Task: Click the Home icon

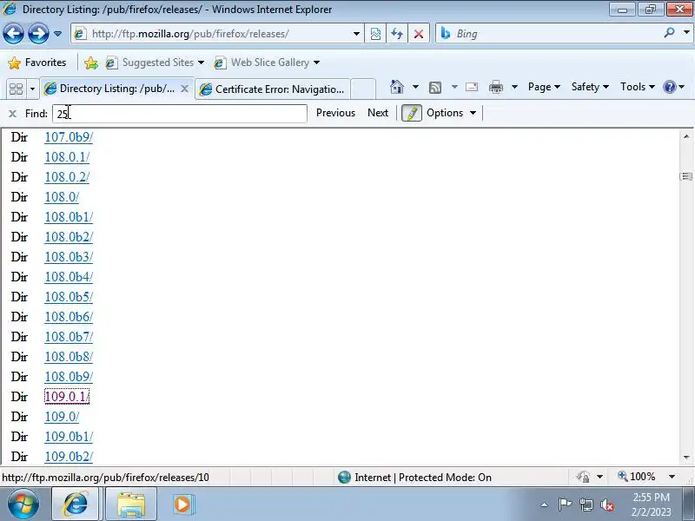Action: coord(397,88)
